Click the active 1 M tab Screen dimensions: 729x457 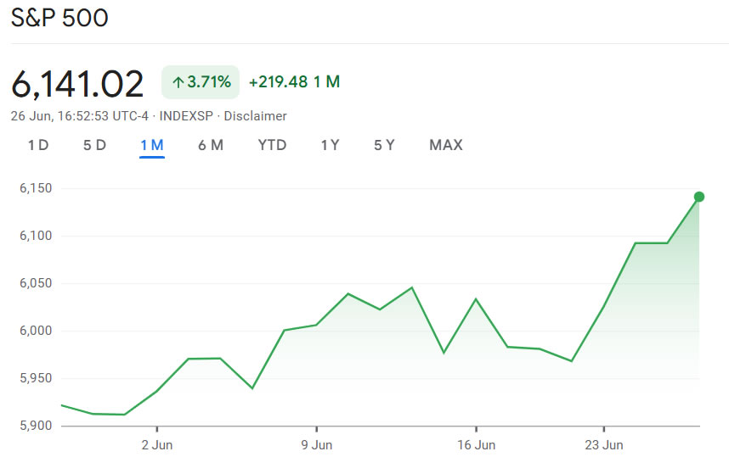pos(152,145)
